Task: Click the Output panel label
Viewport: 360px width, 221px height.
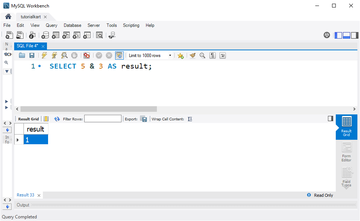Action: pos(23,205)
